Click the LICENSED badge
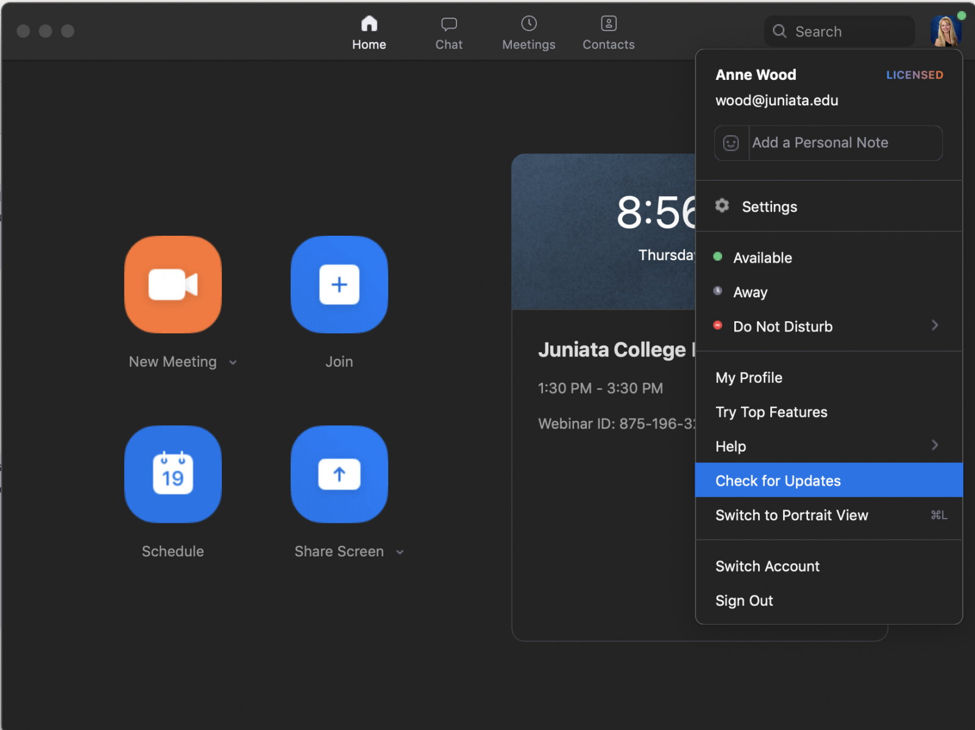975x730 pixels. pyautogui.click(x=915, y=75)
